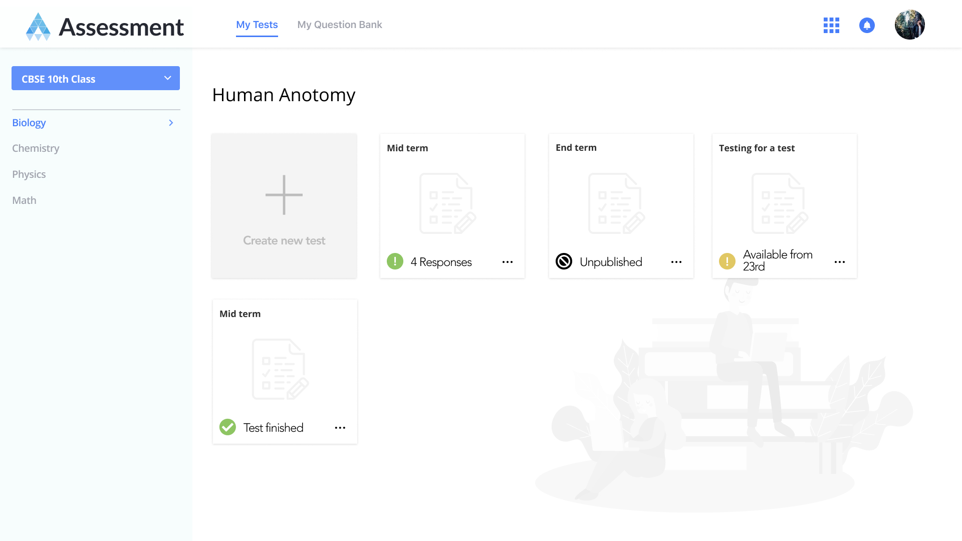Viewport: 962px width, 541px height.
Task: Open the Testing for a test card's options menu
Action: pyautogui.click(x=840, y=262)
